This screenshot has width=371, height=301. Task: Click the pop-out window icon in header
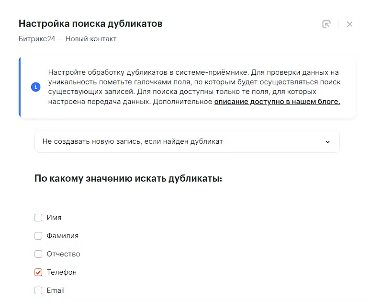click(326, 24)
